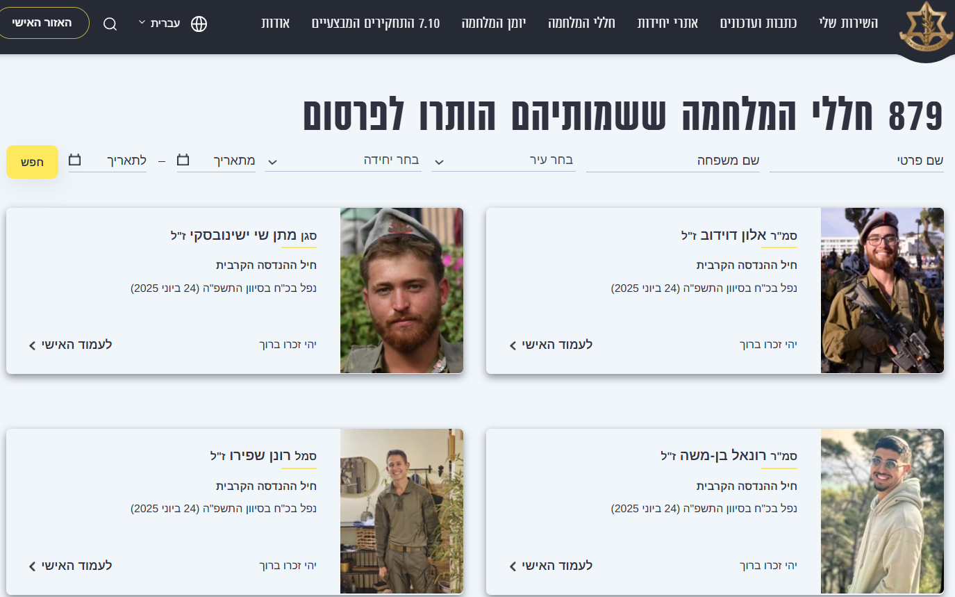Click arrow beside אלון דוידוב personal page
955x597 pixels.
pos(513,345)
